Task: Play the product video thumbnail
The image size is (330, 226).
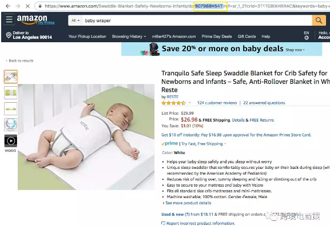Action: (11, 141)
